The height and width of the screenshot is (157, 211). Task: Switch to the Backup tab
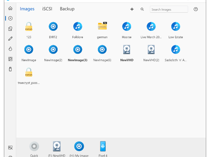67,9
